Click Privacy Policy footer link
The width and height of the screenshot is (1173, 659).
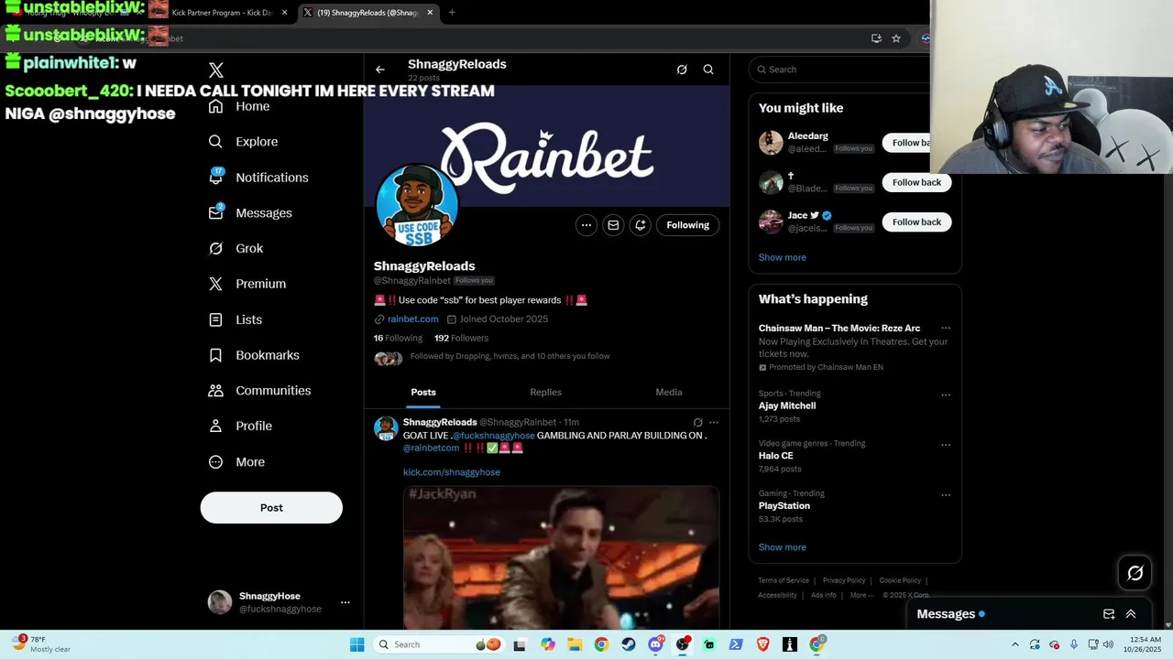[x=844, y=580]
